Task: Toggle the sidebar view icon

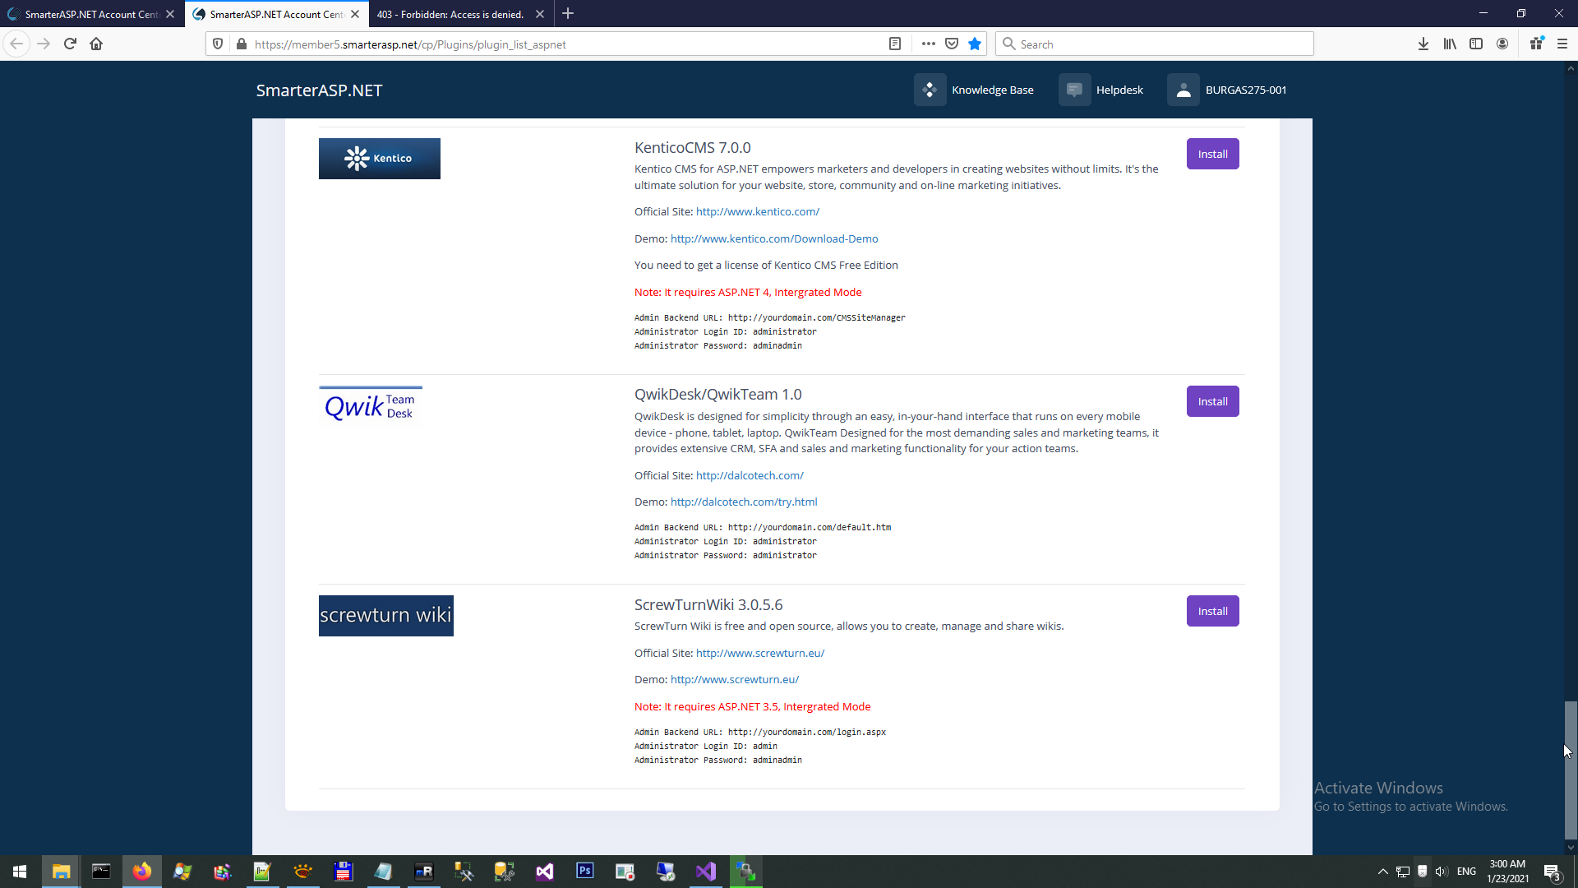Action: coord(1476,44)
